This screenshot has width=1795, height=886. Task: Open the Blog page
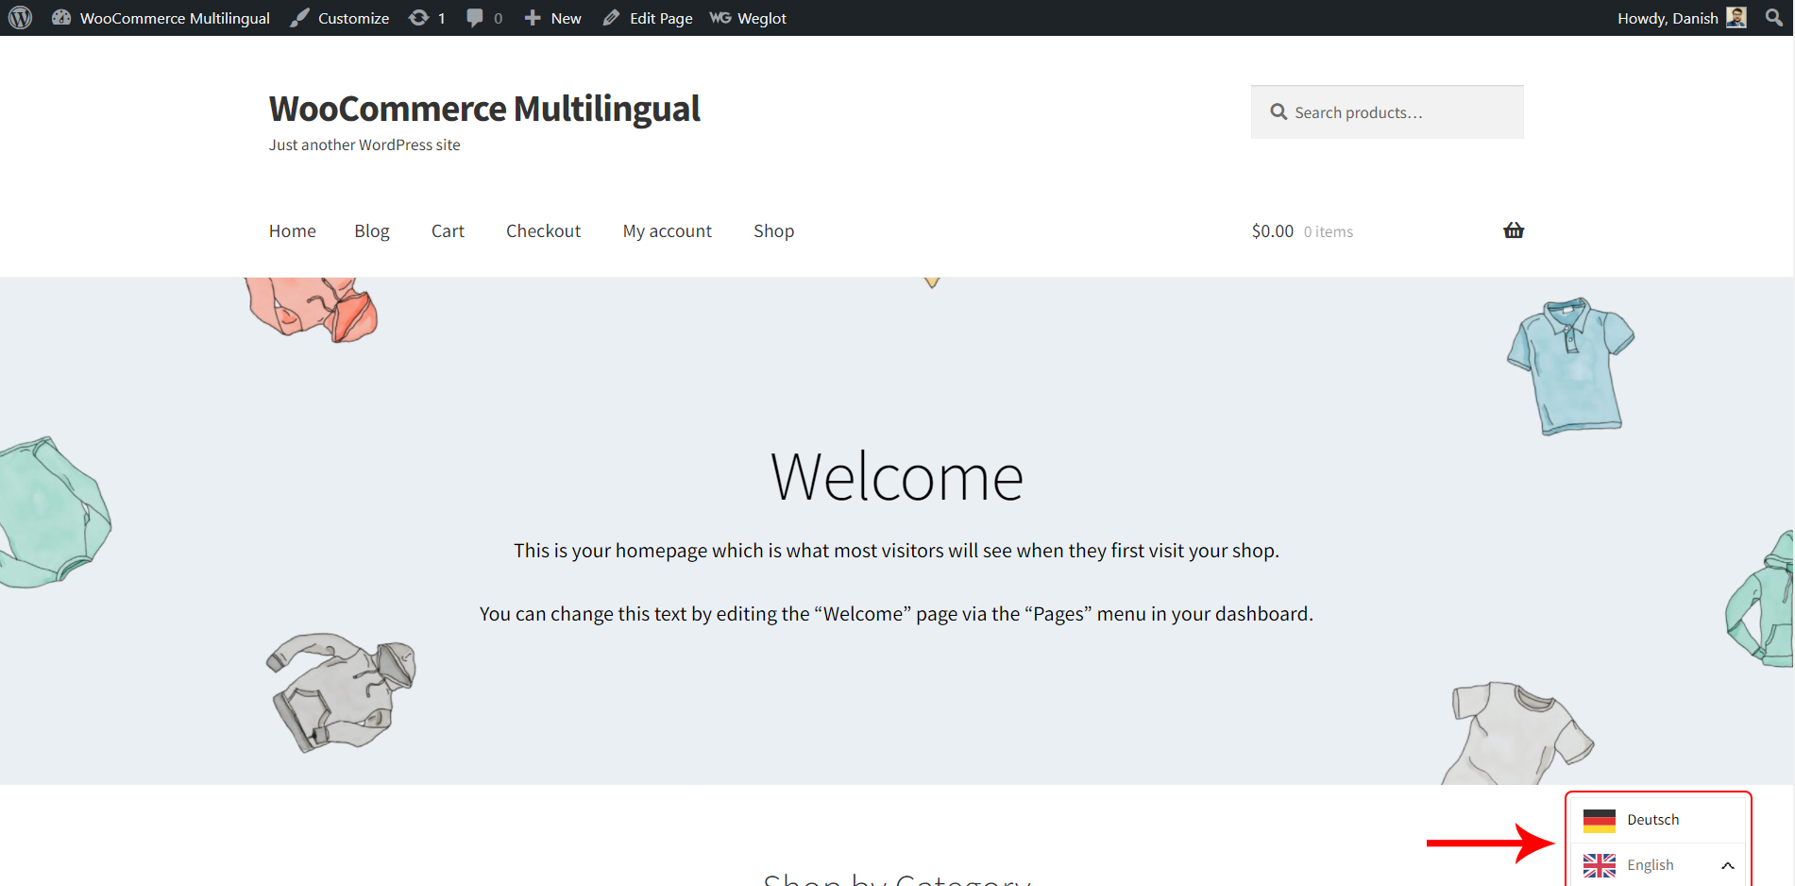point(372,231)
